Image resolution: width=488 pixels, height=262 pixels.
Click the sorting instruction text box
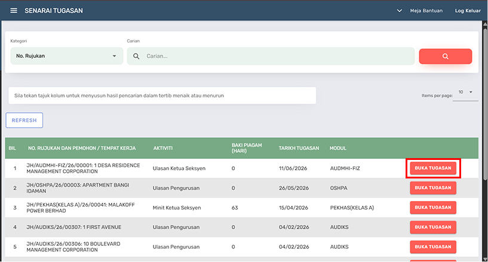(162, 95)
